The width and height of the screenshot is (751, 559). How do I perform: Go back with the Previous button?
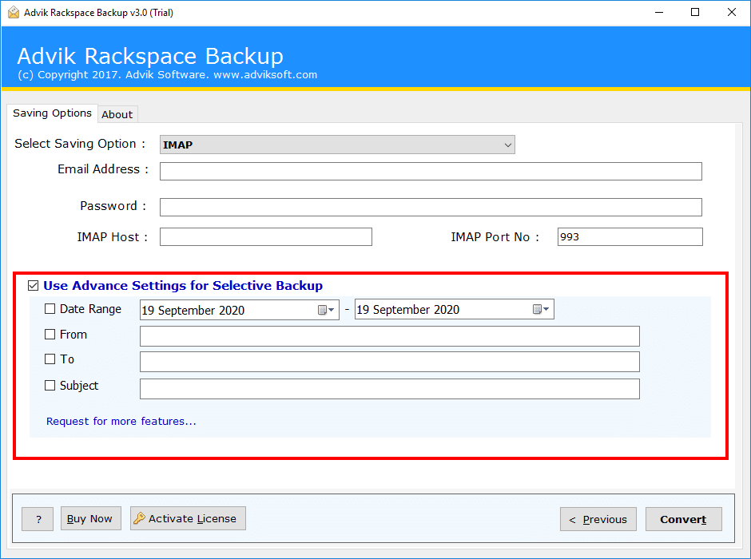coord(598,519)
